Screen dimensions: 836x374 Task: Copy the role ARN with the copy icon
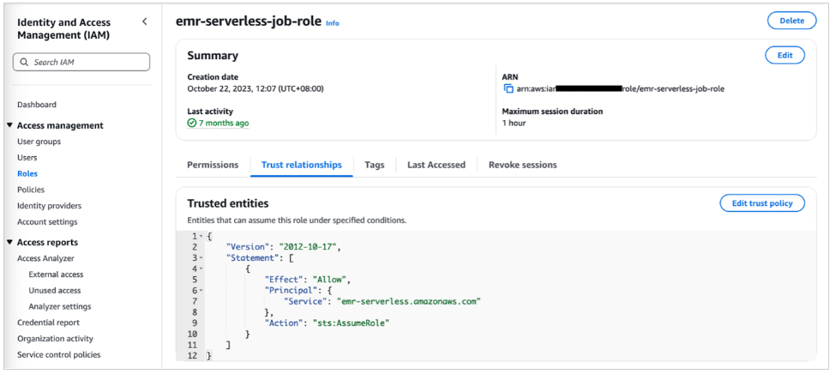pos(508,88)
